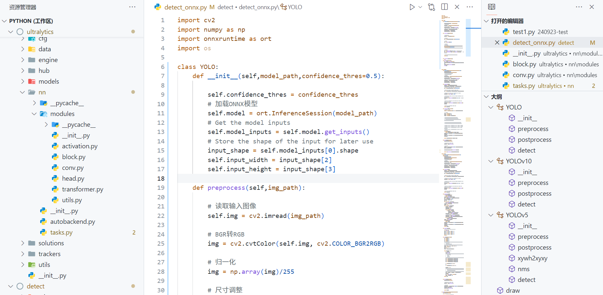Click the ellipsis next to 资源管理器 header
The width and height of the screenshot is (603, 295).
tap(132, 7)
